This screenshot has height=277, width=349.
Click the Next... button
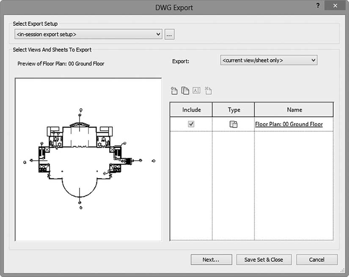pos(211,260)
